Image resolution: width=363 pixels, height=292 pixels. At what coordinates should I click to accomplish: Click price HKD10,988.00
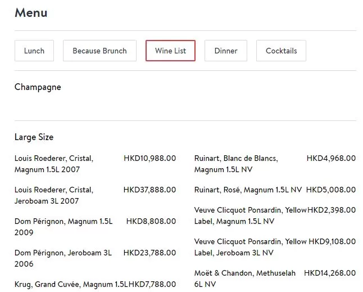coord(150,158)
